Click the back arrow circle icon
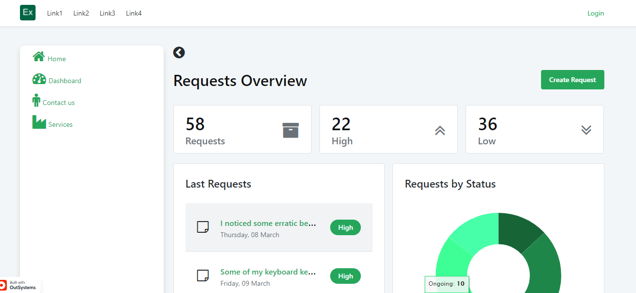This screenshot has width=636, height=293. tap(179, 52)
